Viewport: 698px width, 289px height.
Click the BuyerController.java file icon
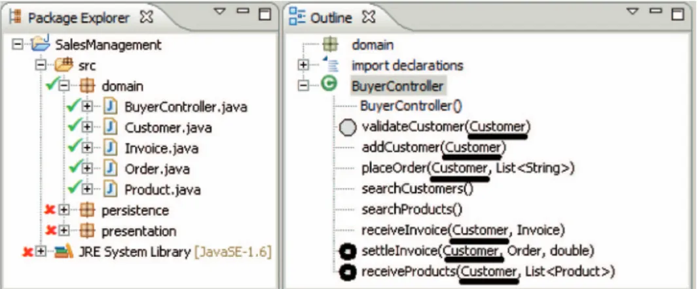click(x=110, y=107)
